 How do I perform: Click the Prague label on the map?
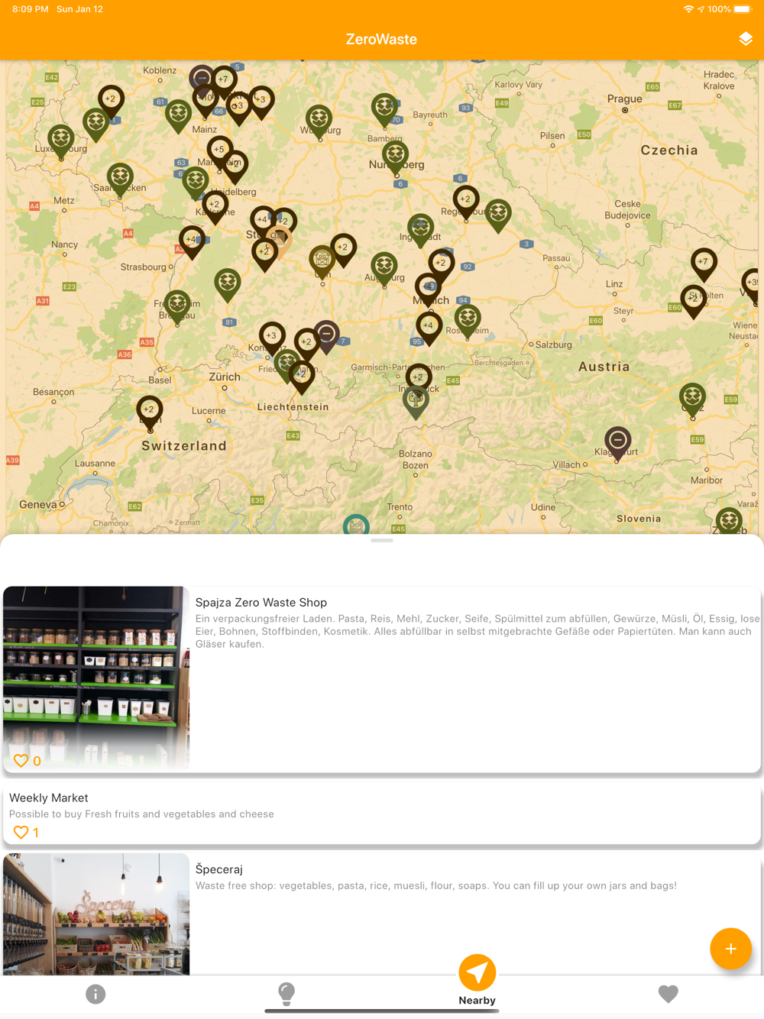coord(624,99)
